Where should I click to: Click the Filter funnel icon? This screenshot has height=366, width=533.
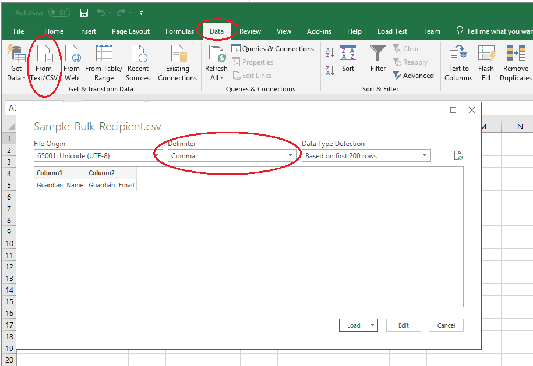[378, 54]
